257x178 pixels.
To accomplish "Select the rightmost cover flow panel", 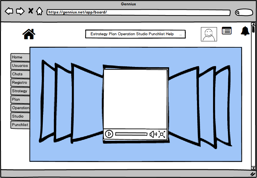I will pyautogui.click(x=223, y=106).
